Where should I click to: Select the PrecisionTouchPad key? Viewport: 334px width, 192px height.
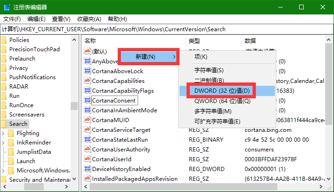pos(34,49)
